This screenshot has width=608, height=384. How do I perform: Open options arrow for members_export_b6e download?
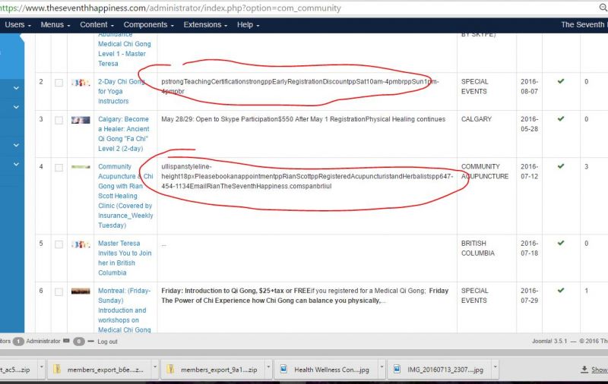(155, 366)
